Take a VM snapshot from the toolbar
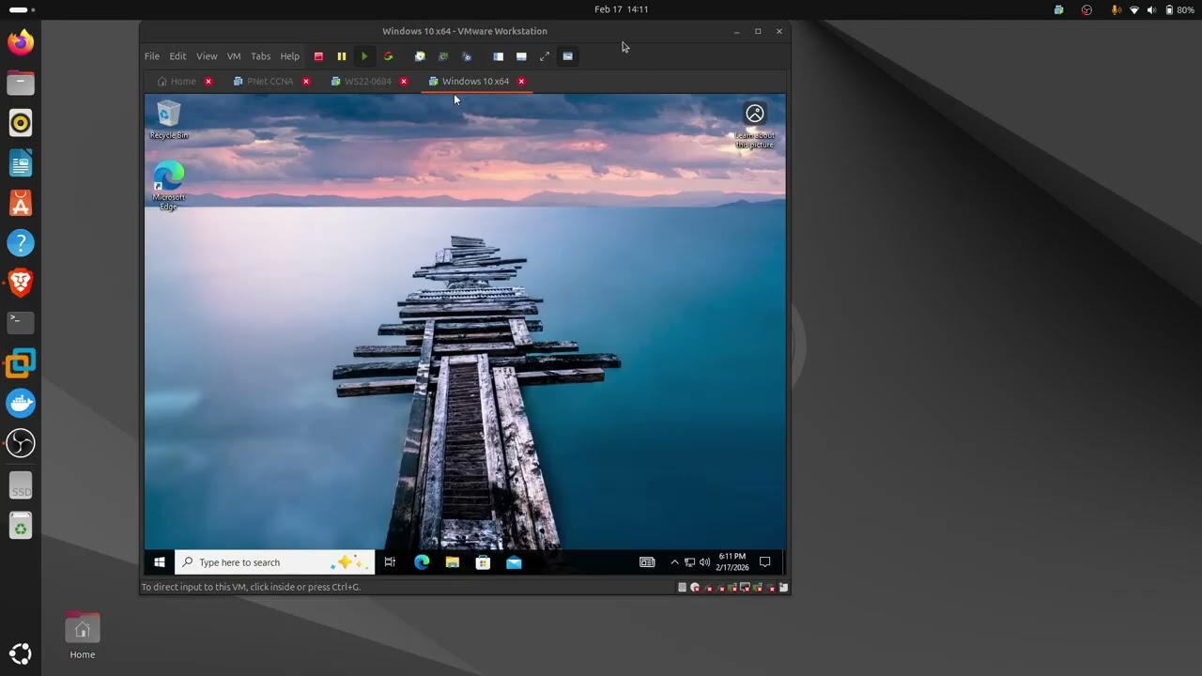 tap(420, 56)
